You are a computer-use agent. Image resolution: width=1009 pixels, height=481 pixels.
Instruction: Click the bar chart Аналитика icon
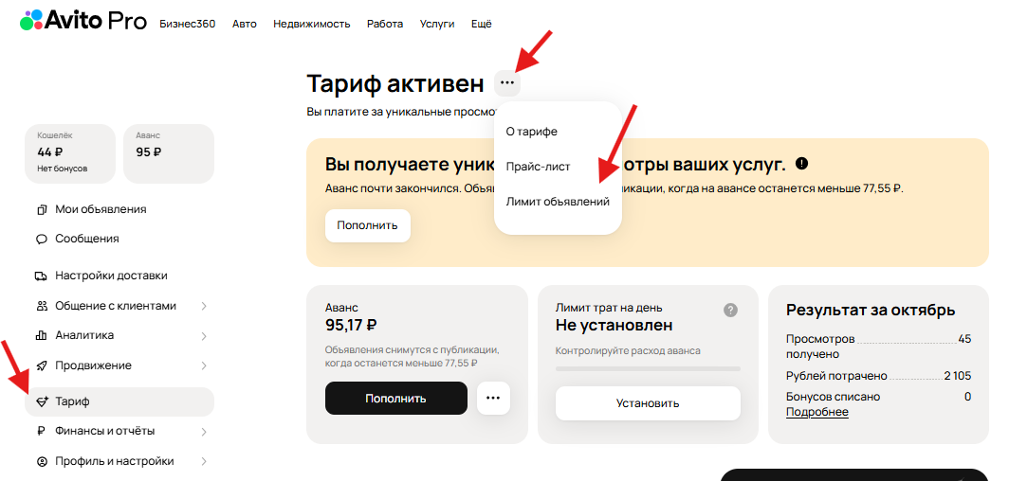tap(42, 335)
